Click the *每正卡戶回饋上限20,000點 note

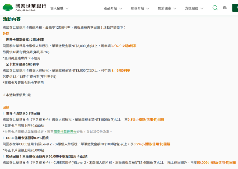pos(23,150)
